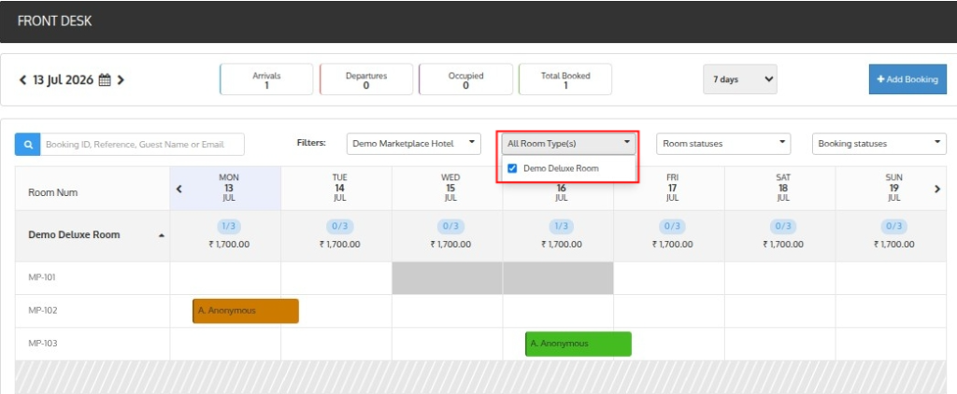Viewport: 957px width, 394px height.
Task: Shift calendar grid forward after SUN 19
Action: 937,190
